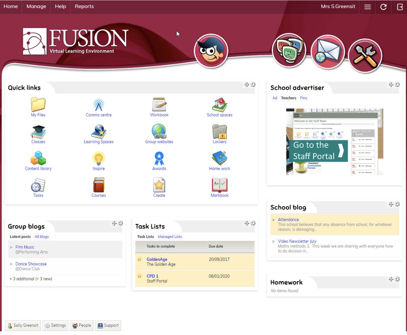The image size is (407, 335).
Task: Switch to the Managed Lists tab
Action: coord(170,237)
